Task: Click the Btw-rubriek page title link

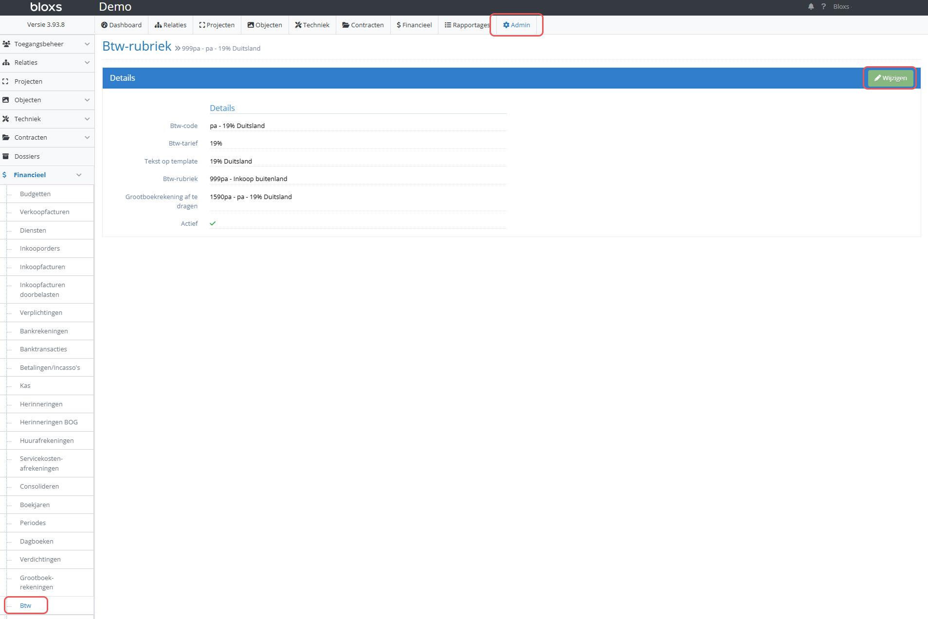Action: [x=137, y=46]
